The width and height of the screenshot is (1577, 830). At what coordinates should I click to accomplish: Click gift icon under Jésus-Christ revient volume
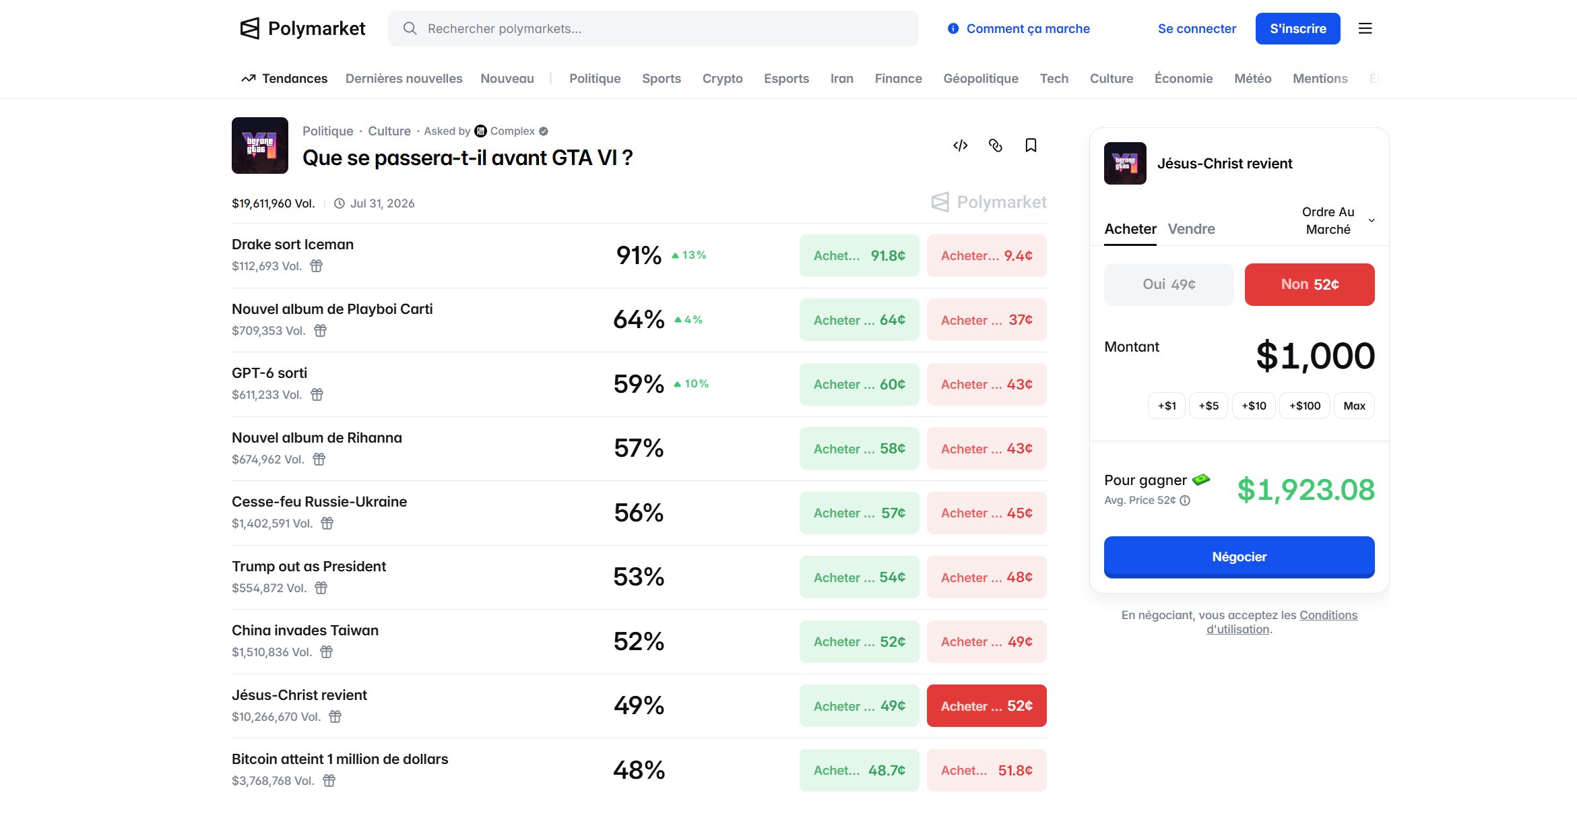[335, 717]
